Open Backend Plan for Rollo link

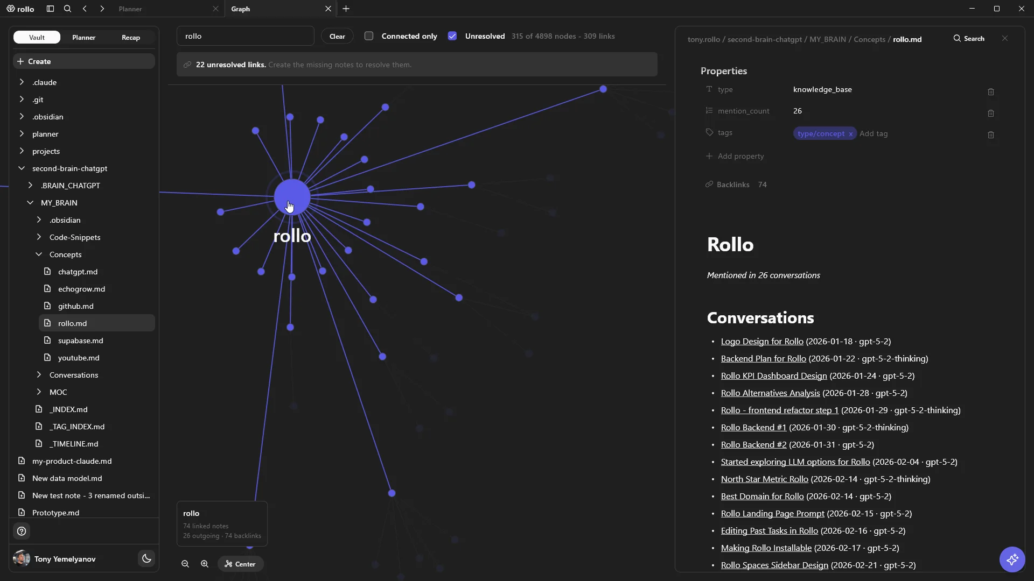763,358
